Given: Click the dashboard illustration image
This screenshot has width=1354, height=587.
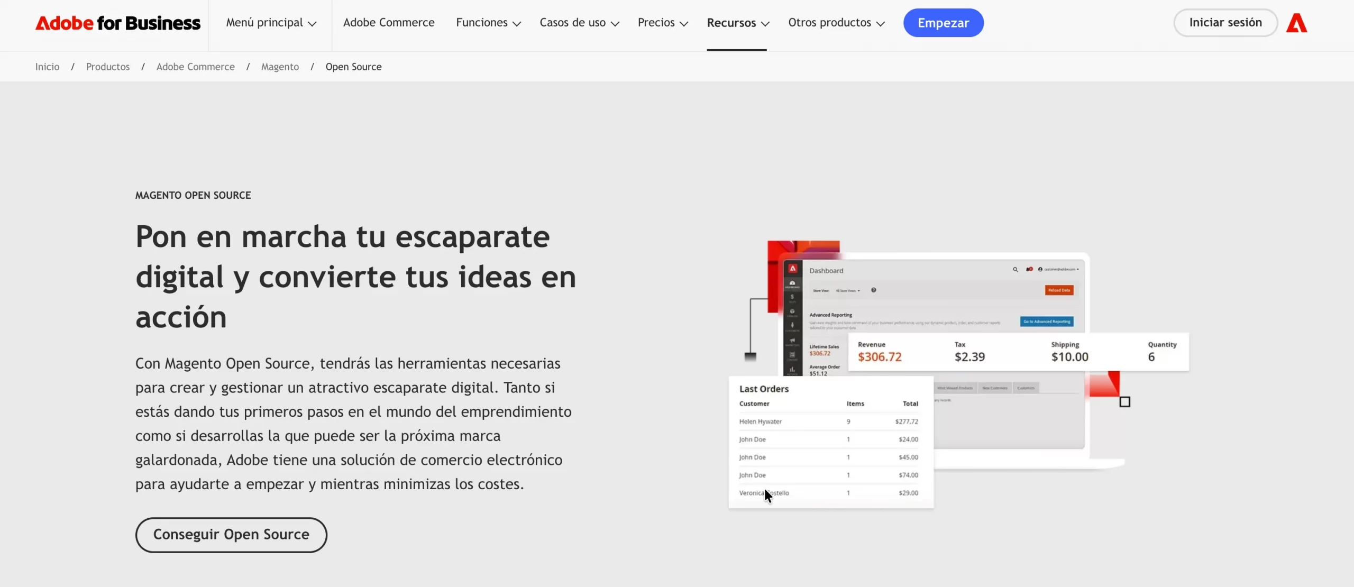Looking at the screenshot, I should coord(958,374).
